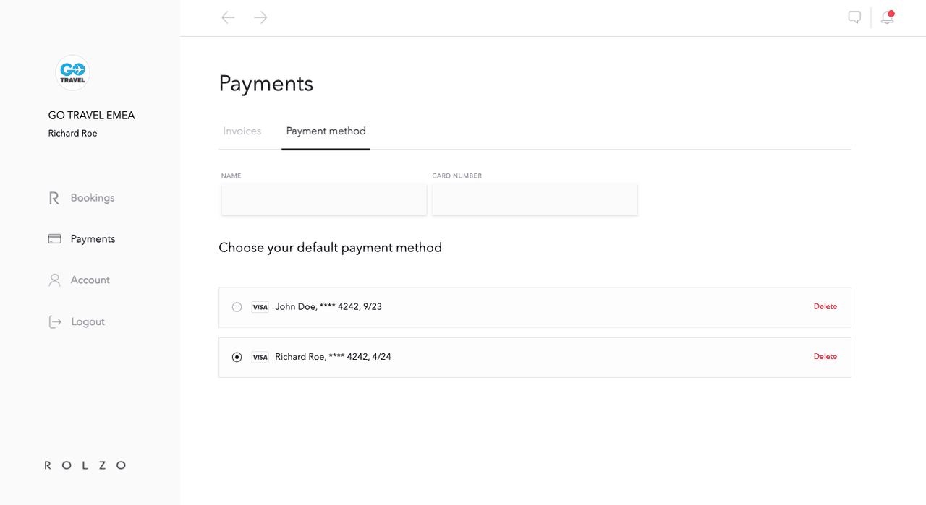
Task: Click the Bookings sidebar icon
Action: [x=54, y=198]
